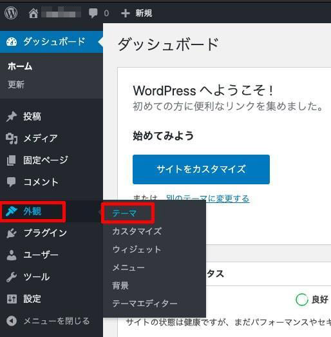Screen dimensions: 331x337
Task: Select ホーム submenu item
Action: point(20,66)
